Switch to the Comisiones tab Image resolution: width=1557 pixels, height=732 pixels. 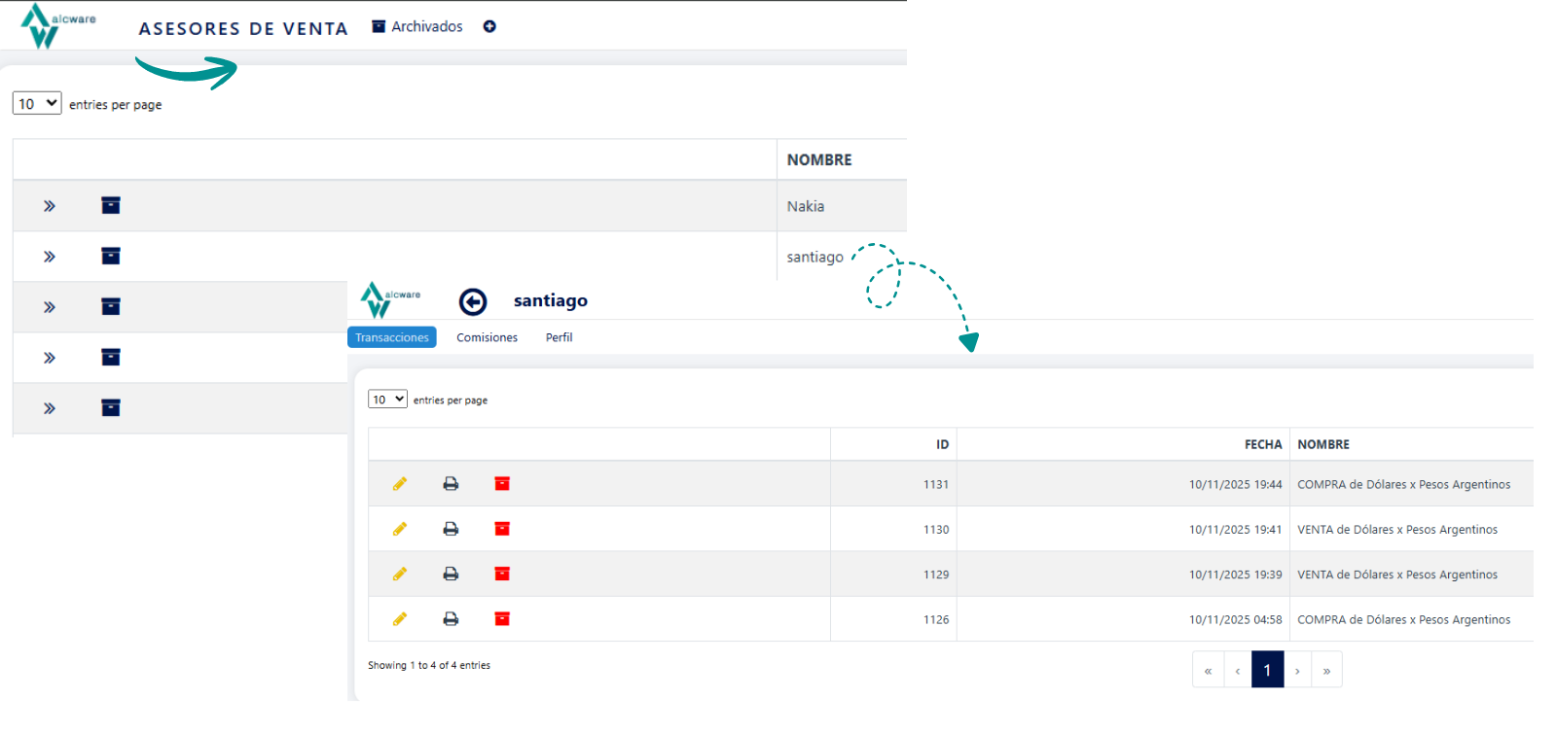(x=487, y=337)
